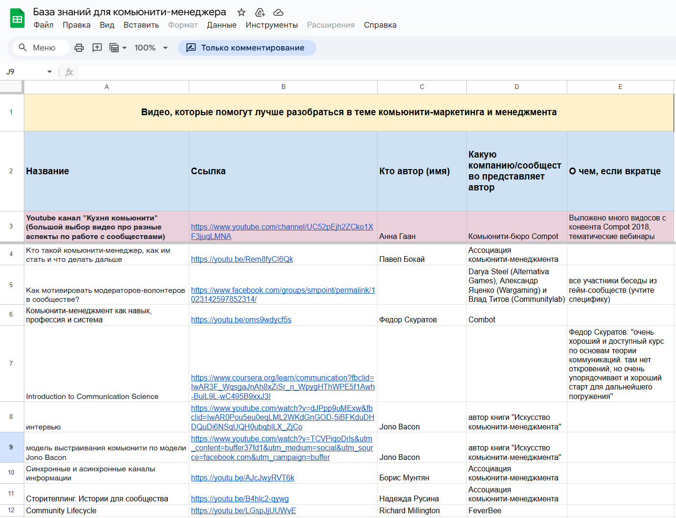This screenshot has width=676, height=518.
Task: Select row 9 header
Action: (x=11, y=447)
